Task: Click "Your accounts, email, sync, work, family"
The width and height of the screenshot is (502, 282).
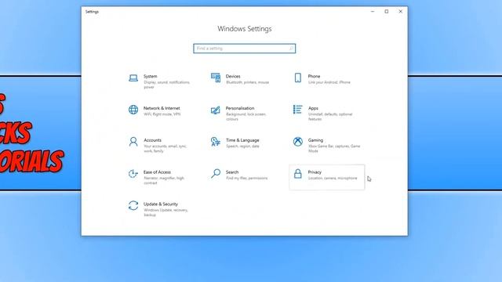Action: pyautogui.click(x=165, y=149)
